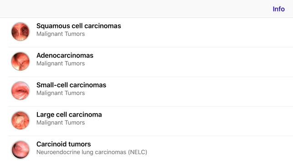Screen dimensions: 293x165
Task: Click Malignant Tumors subtitle under Adenocarcinomas
Action: point(61,63)
